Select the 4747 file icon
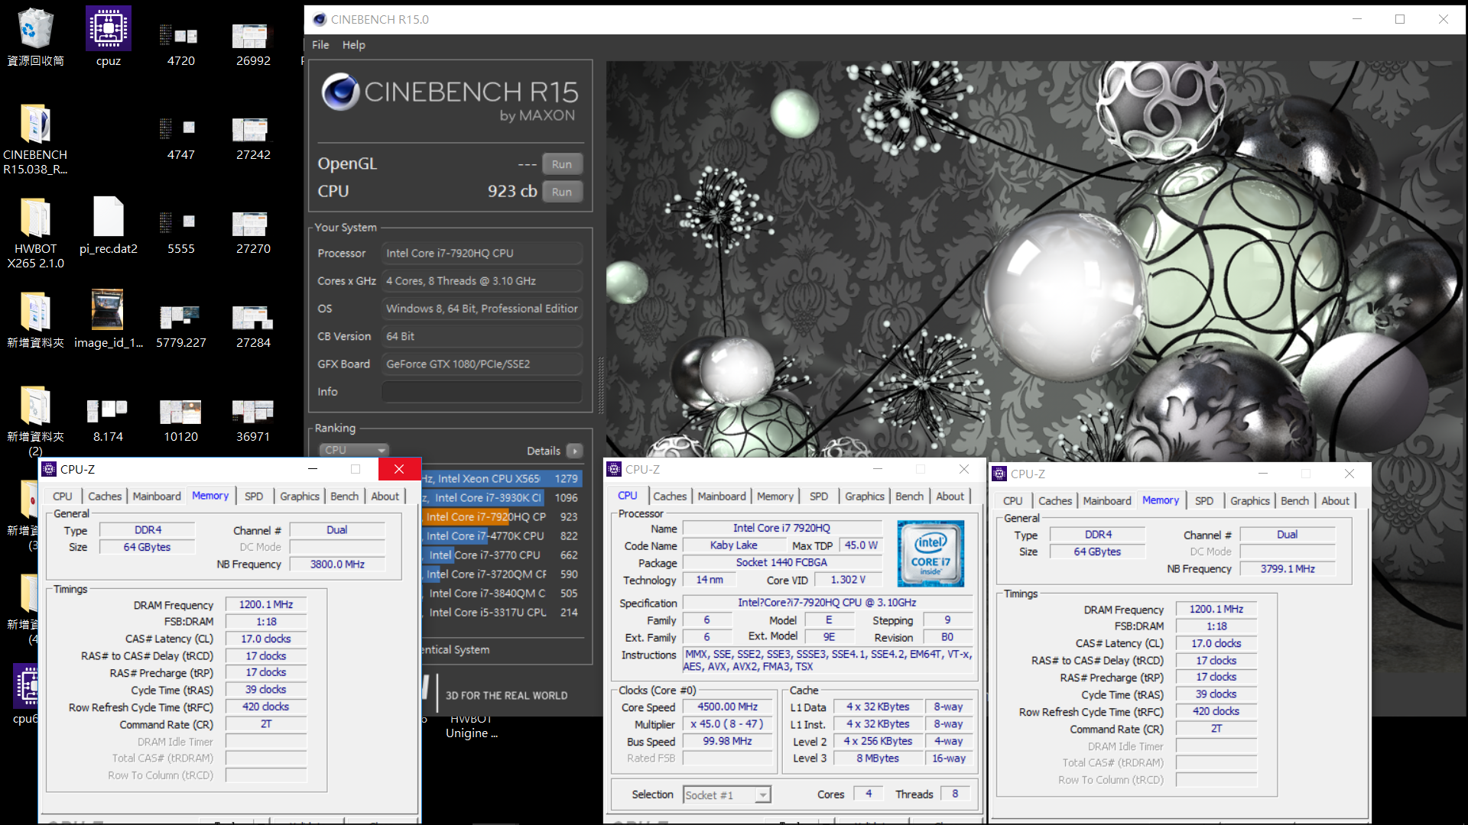1468x825 pixels. coord(180,139)
